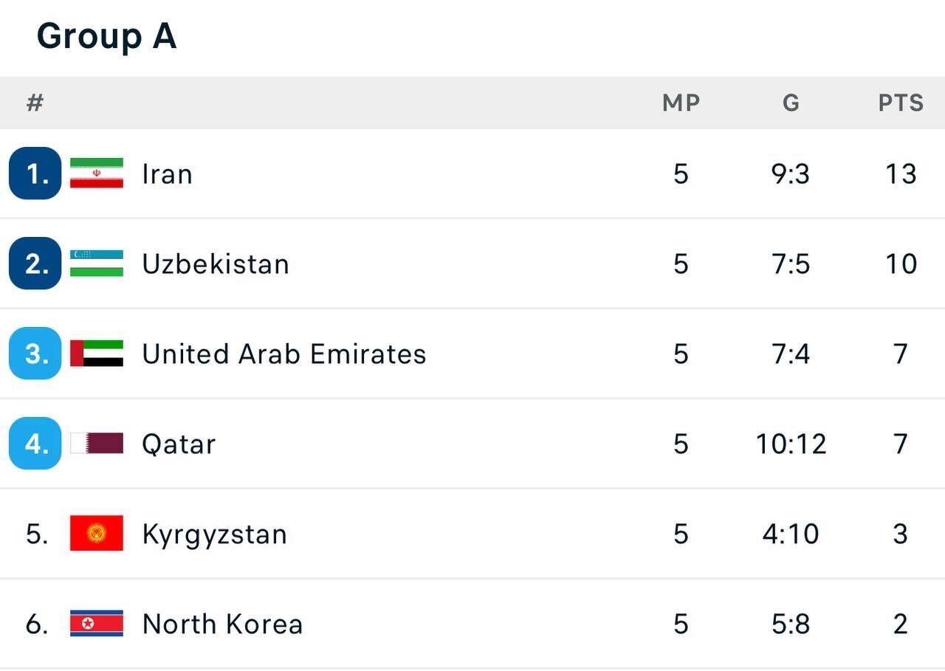This screenshot has width=945, height=671.
Task: Click the Group A heading
Action: click(x=106, y=35)
